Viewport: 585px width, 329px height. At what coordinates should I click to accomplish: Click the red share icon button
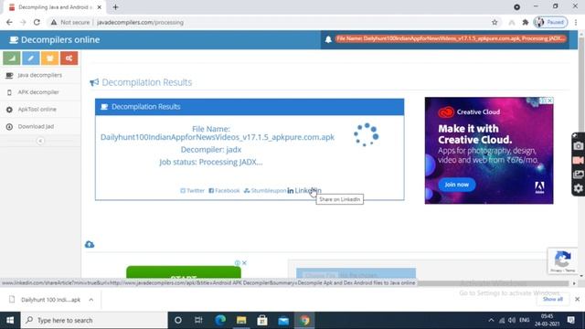point(69,58)
